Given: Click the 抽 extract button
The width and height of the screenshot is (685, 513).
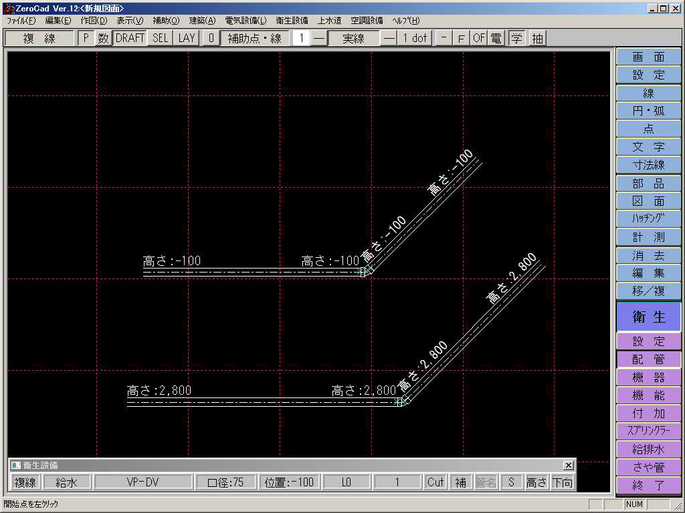Looking at the screenshot, I should pyautogui.click(x=538, y=38).
